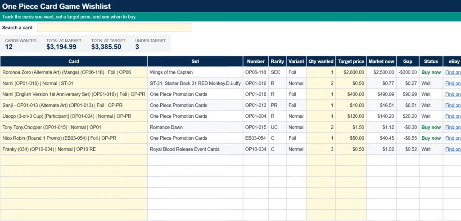461x221 pixels.
Task: Click the Roronoa Zoro (Alternate Art) card cell
Action: (74, 72)
